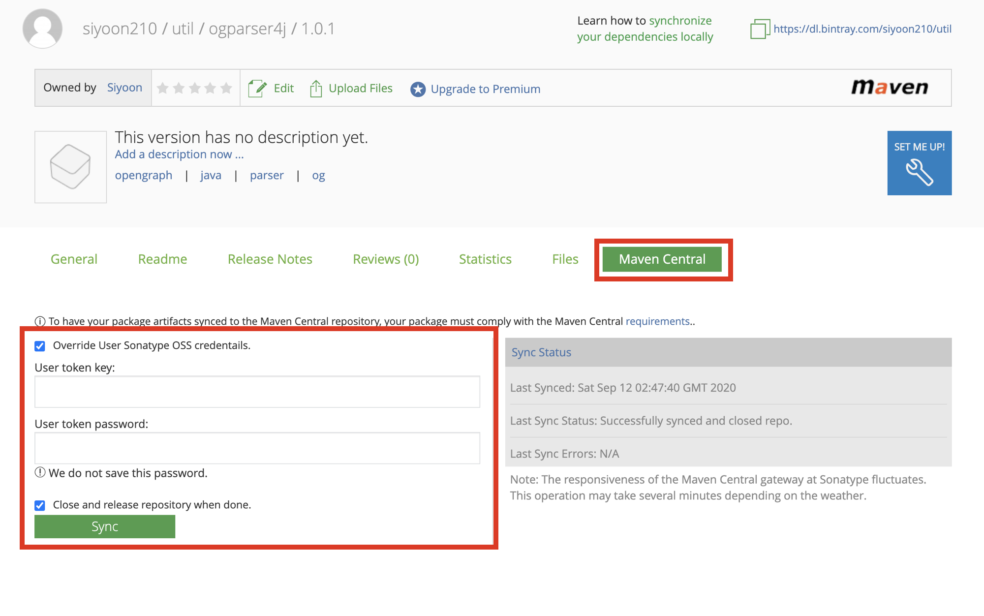Viewport: 984px width, 616px height.
Task: Rate package with the fifth star
Action: tap(226, 88)
